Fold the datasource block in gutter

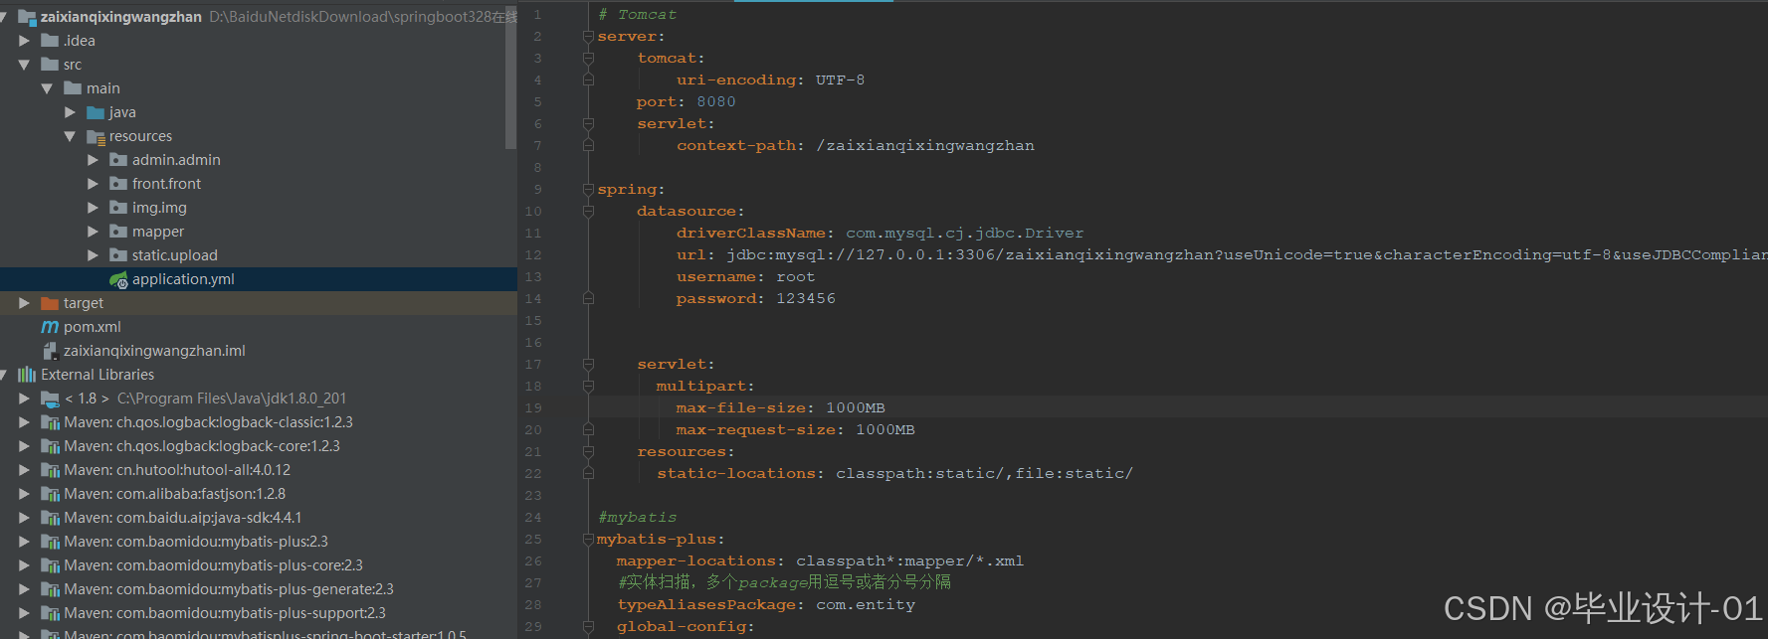pyautogui.click(x=588, y=212)
